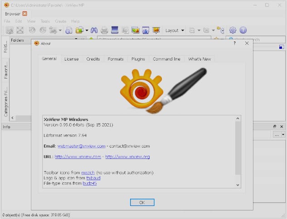
Task: Open the File menu
Action: click(7, 21)
